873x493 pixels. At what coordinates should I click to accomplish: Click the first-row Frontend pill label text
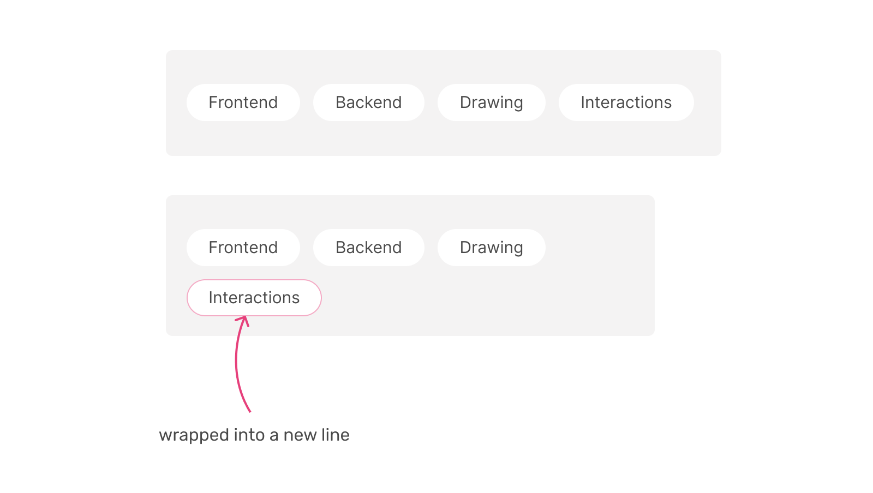pos(243,103)
